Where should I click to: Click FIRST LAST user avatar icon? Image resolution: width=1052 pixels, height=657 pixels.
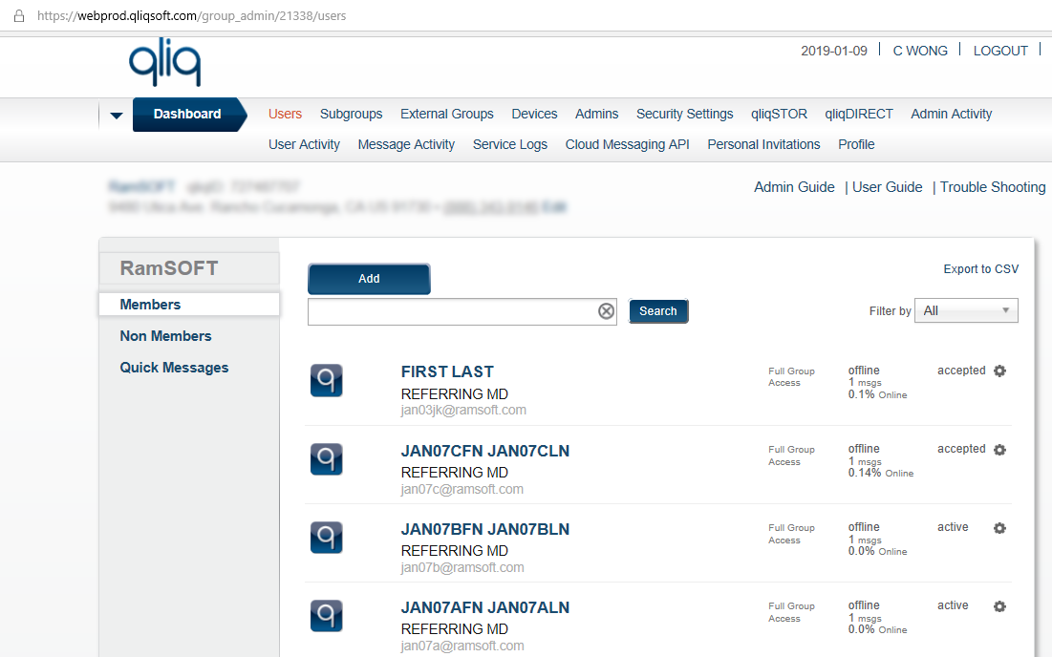(327, 380)
